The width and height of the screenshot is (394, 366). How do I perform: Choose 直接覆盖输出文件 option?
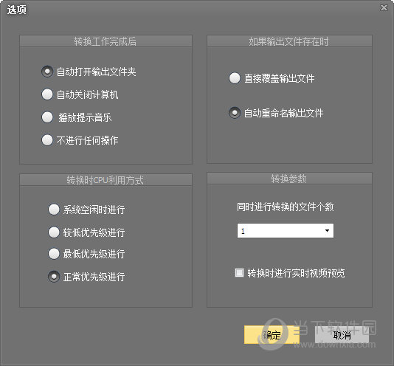tap(235, 78)
